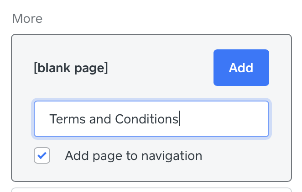Confirm page creation with the Add button

click(x=241, y=68)
